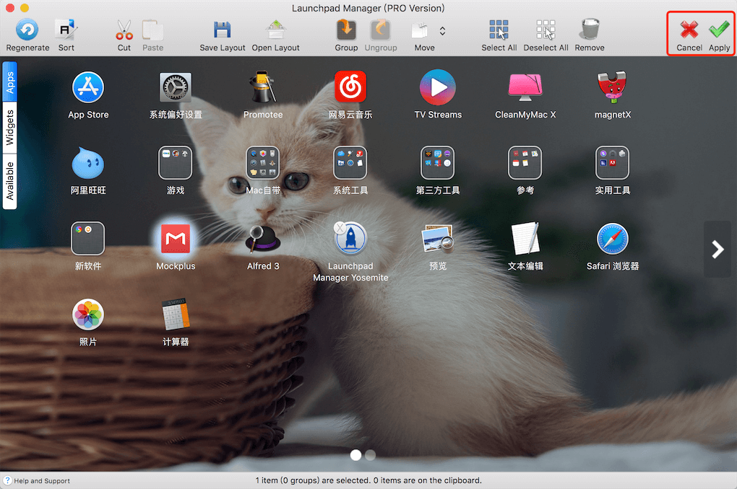Select the 预览 app icon
The image size is (737, 489).
pyautogui.click(x=438, y=239)
